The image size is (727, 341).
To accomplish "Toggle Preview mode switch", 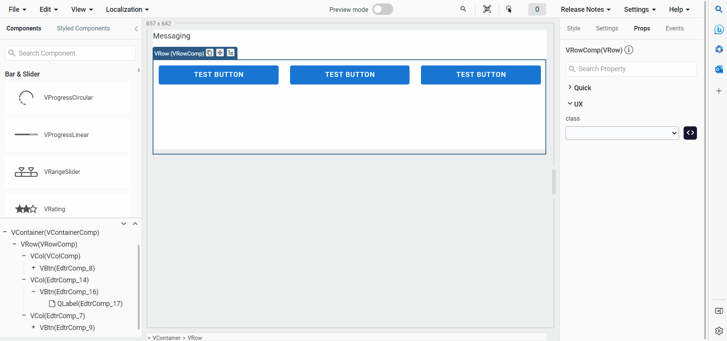I will [x=383, y=10].
